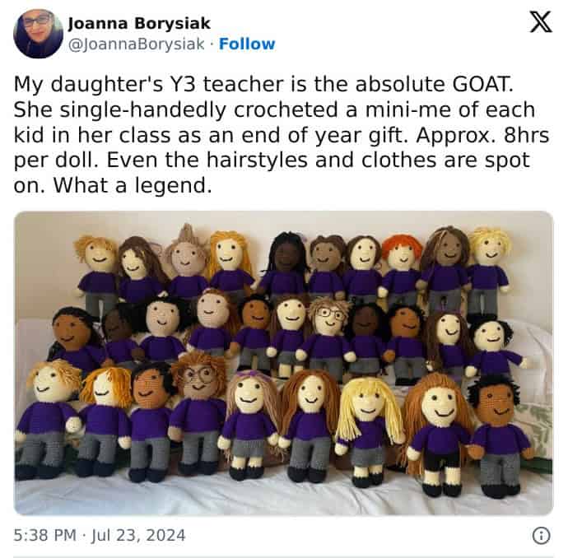Click the doll with purple headband
568x558 pixels.
250,422
